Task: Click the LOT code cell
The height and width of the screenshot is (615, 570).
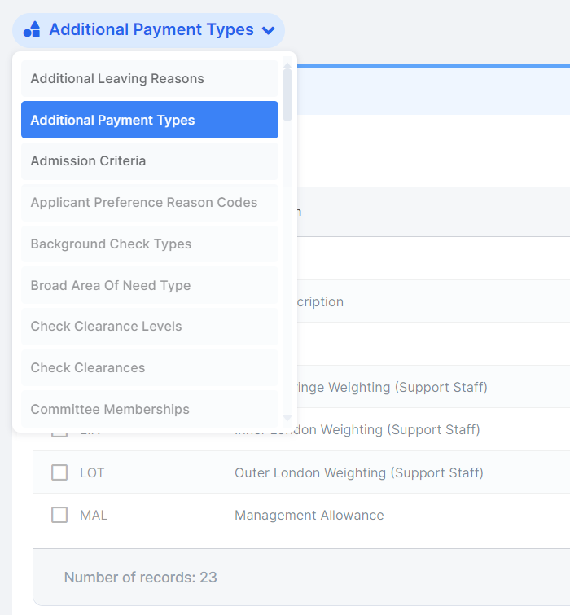Action: click(x=92, y=473)
